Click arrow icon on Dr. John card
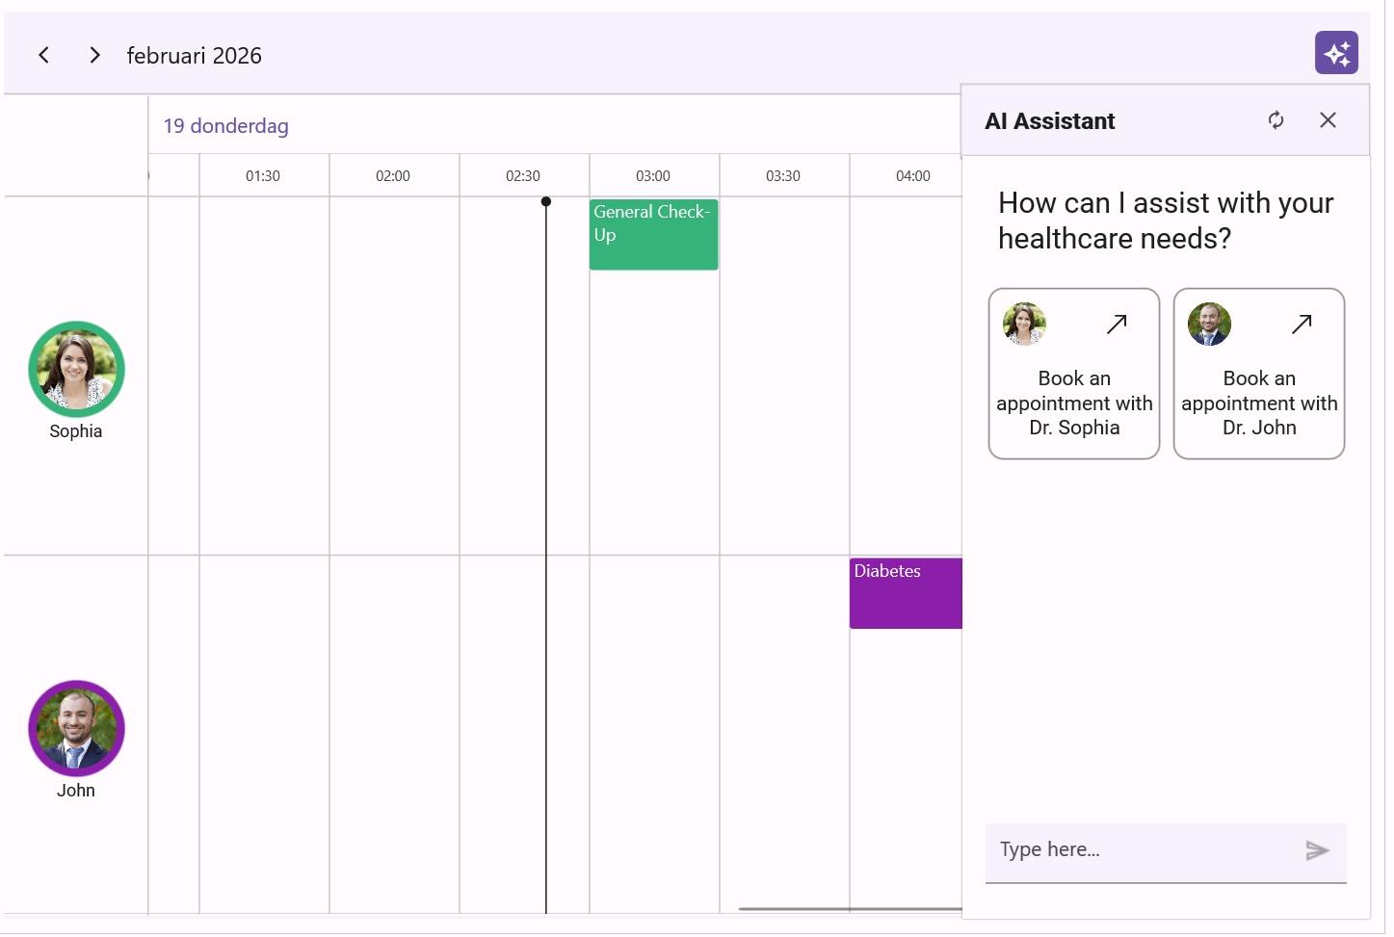 [x=1301, y=325]
